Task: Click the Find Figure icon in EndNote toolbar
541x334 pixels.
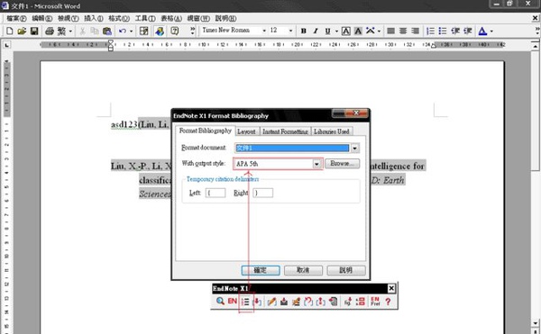Action: click(x=348, y=302)
